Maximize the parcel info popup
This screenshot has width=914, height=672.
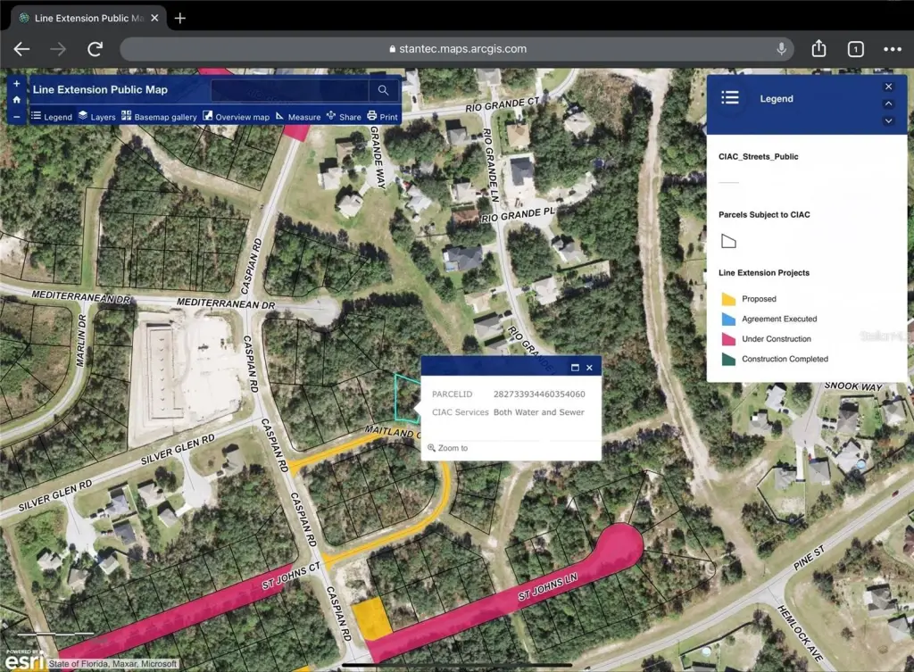(575, 368)
